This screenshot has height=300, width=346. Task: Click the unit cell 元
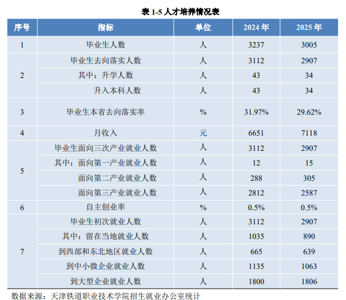[x=203, y=133]
